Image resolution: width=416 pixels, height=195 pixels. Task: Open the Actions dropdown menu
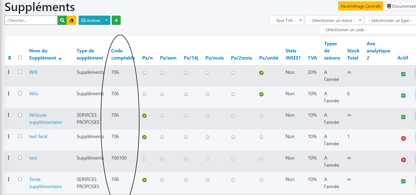coord(94,20)
